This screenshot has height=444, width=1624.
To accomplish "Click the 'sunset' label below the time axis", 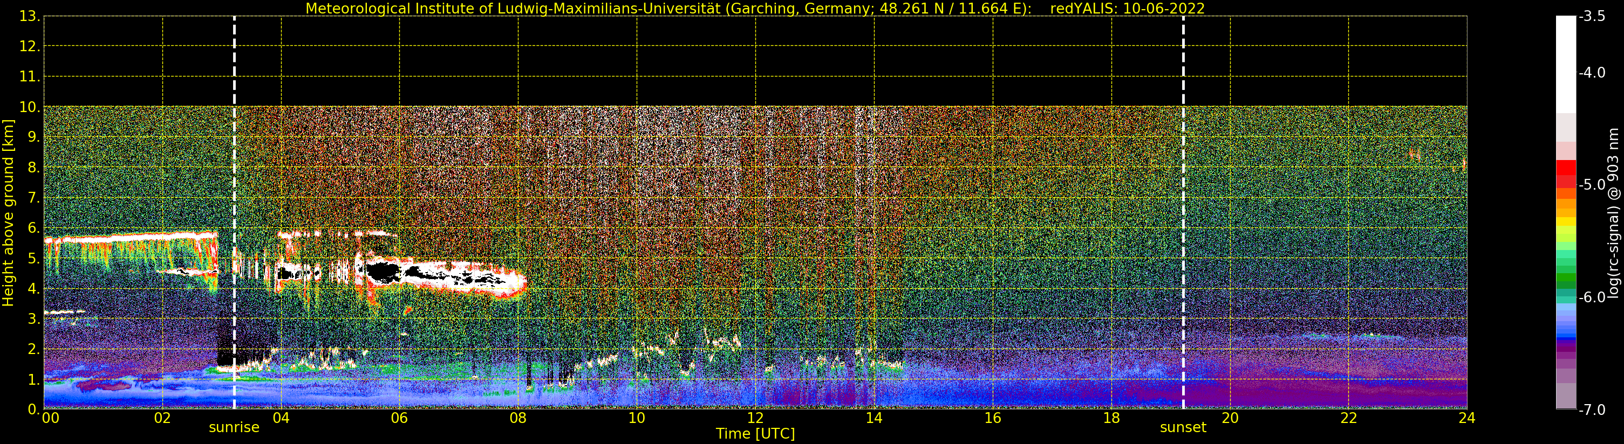I will point(1183,427).
